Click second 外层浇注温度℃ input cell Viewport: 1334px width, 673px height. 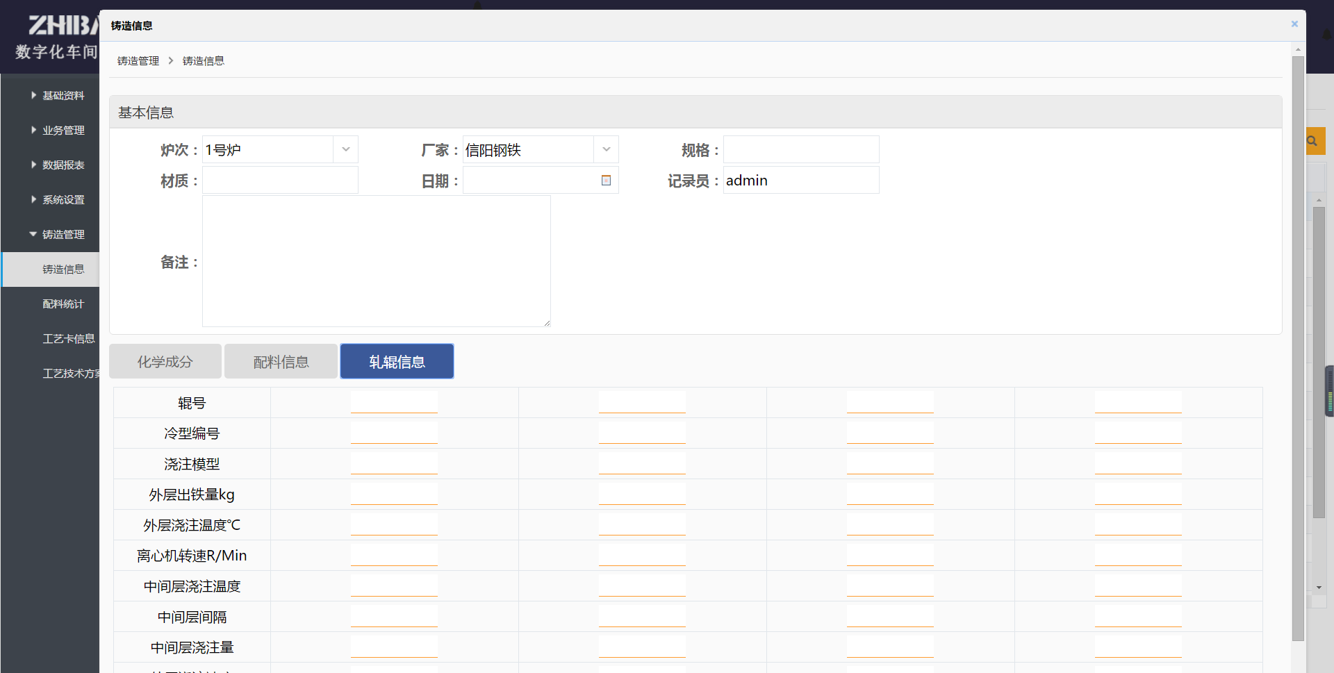642,524
